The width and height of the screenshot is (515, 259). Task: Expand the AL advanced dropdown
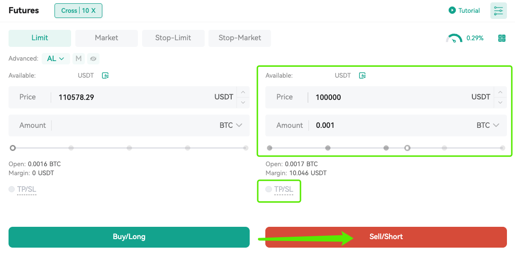[x=55, y=58]
